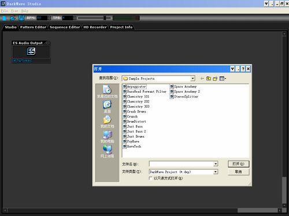The width and height of the screenshot is (289, 216).
Task: Open Desktop in the places bar
Action: (108, 107)
